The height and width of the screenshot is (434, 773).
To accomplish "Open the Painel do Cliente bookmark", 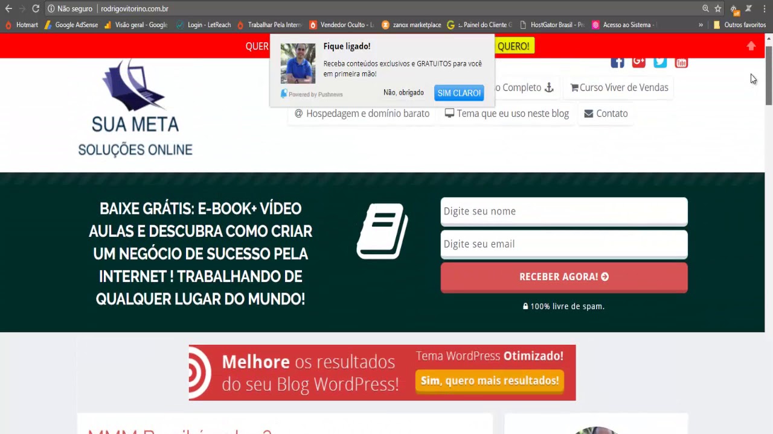I will click(x=480, y=25).
